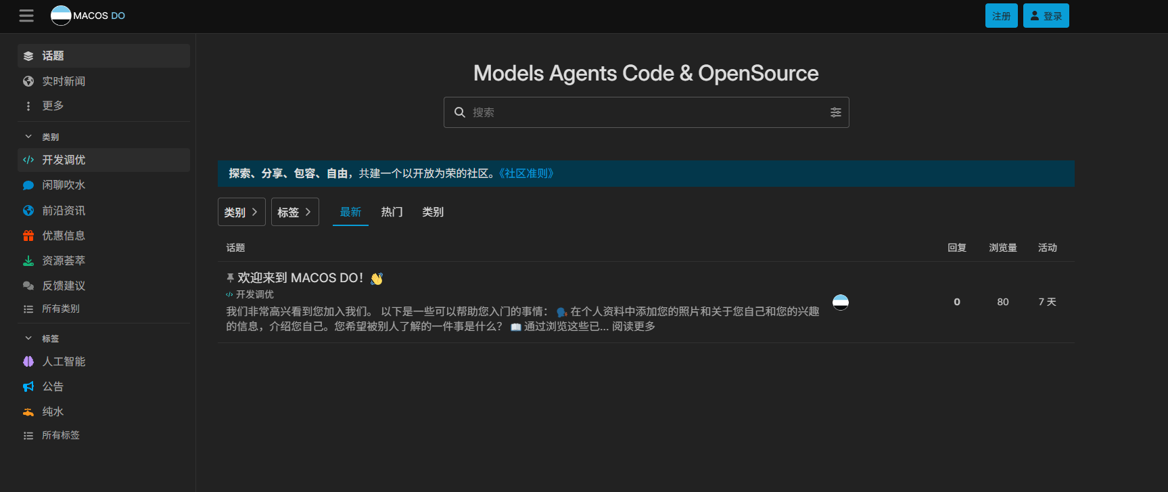Open the 前沿资讯 category in sidebar
The image size is (1168, 492).
103,210
